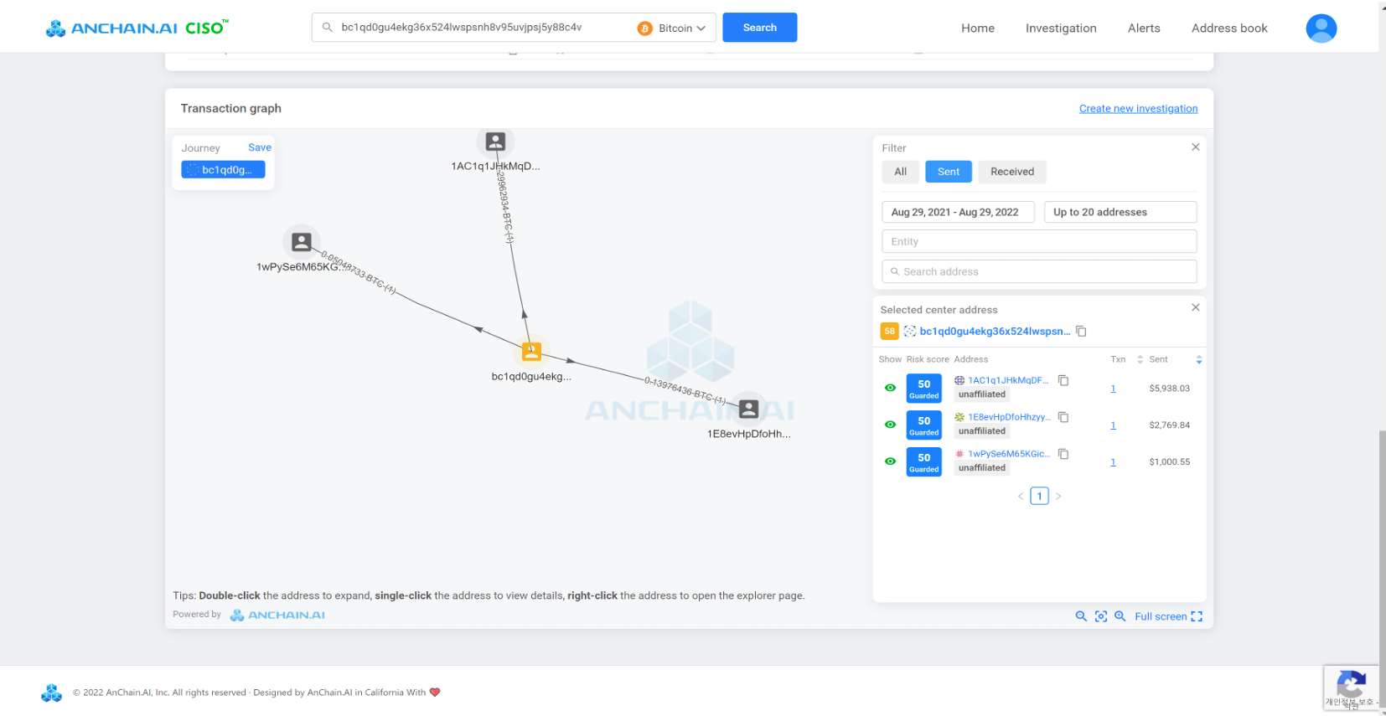
Task: Open the Up to 20 addresses dropdown
Action: pyautogui.click(x=1120, y=212)
